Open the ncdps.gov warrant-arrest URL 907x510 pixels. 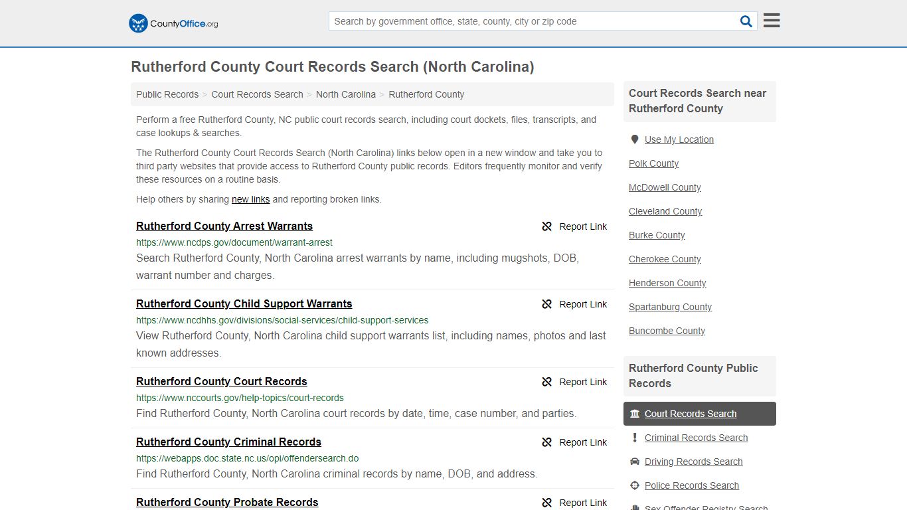click(x=234, y=242)
